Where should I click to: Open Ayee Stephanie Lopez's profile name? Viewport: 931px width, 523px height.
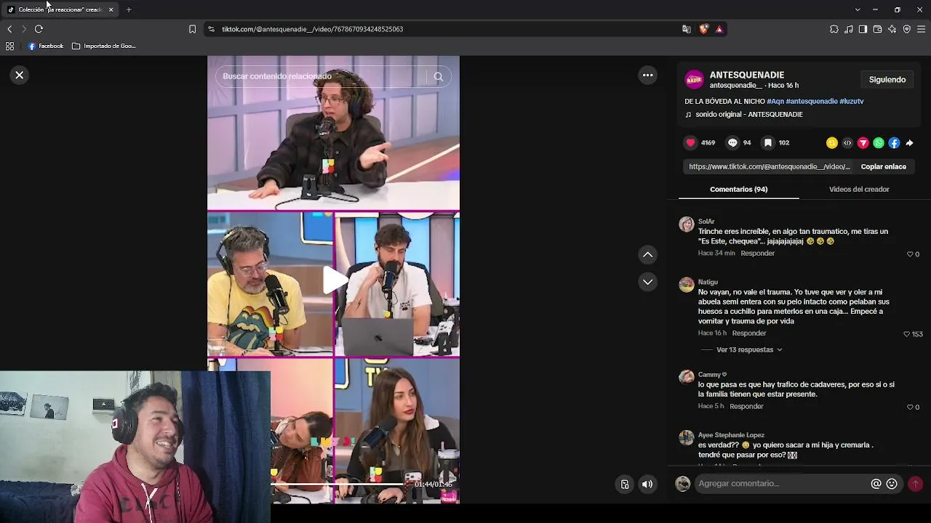[x=731, y=435]
